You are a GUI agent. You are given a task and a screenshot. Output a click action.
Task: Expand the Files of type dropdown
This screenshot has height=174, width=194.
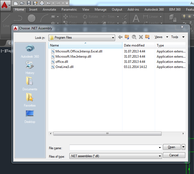click(x=160, y=156)
